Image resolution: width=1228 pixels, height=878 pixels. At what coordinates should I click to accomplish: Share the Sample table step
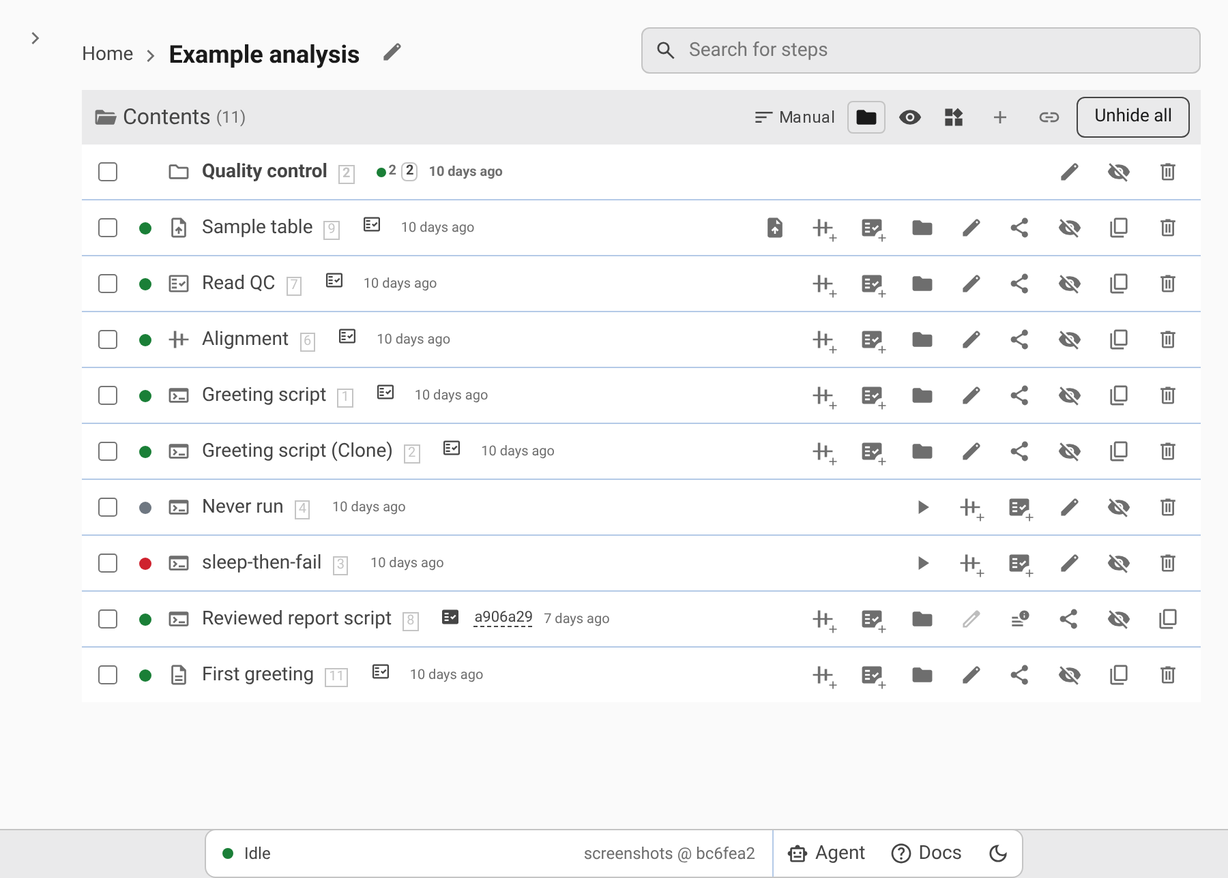[1019, 228]
